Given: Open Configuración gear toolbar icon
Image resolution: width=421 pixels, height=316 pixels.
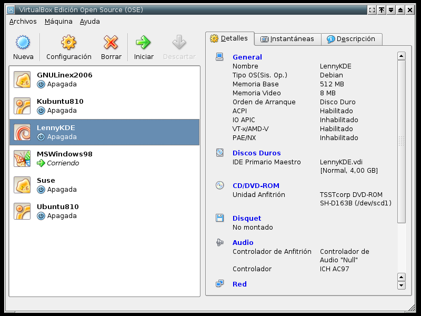Looking at the screenshot, I should (68, 43).
